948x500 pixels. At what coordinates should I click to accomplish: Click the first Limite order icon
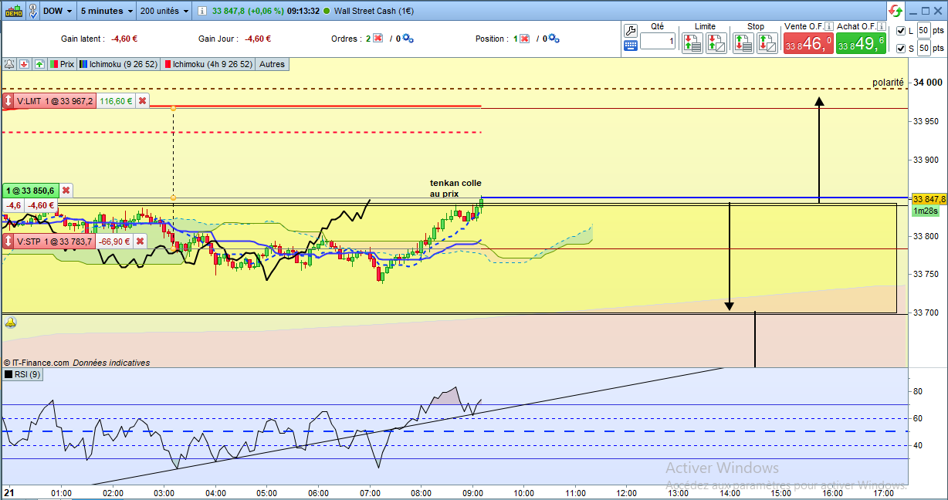point(692,43)
